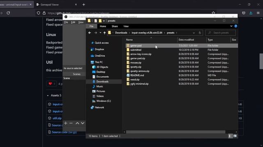Open the Gamepad Viewer browser tab
Viewport: 263px width, 147px height.
[57, 4]
